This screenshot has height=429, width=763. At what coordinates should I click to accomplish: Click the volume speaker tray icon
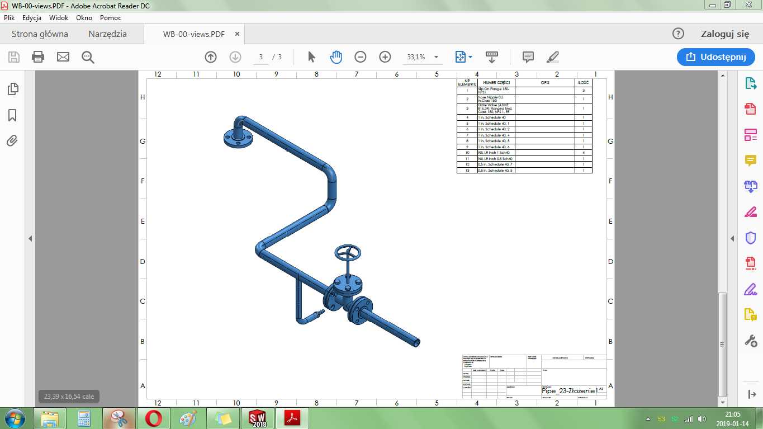coord(703,419)
